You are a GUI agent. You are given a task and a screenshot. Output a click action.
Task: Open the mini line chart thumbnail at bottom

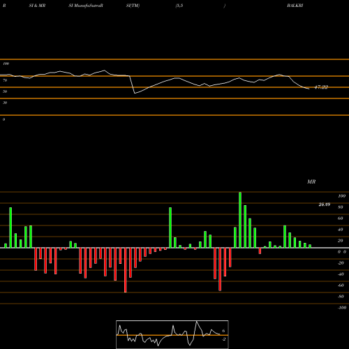pos(172,334)
